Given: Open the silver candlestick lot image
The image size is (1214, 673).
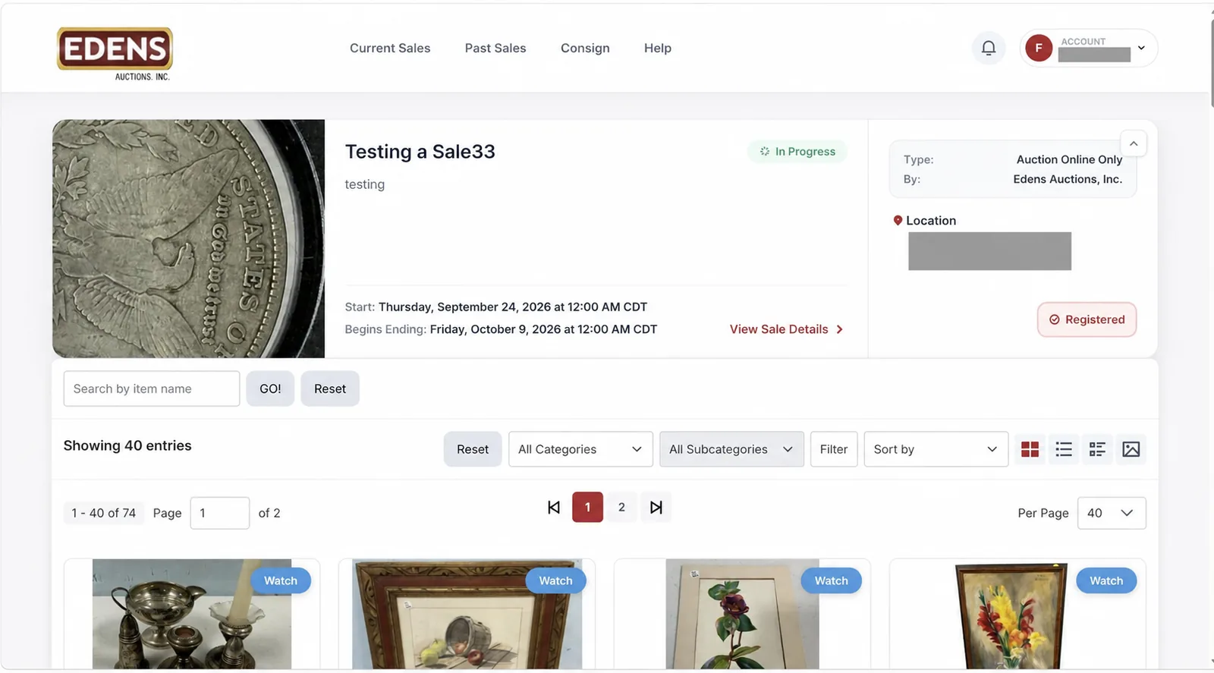Looking at the screenshot, I should pyautogui.click(x=192, y=615).
